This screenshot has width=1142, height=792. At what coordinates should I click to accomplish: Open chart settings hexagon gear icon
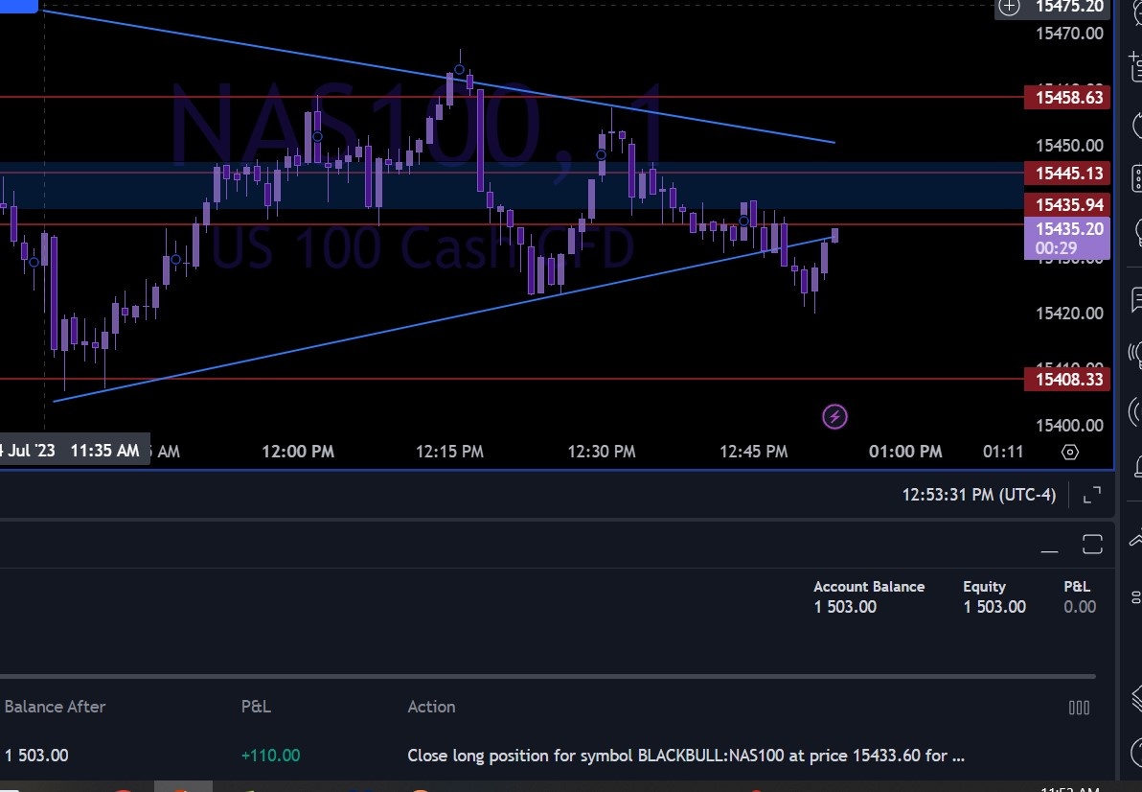[1070, 452]
